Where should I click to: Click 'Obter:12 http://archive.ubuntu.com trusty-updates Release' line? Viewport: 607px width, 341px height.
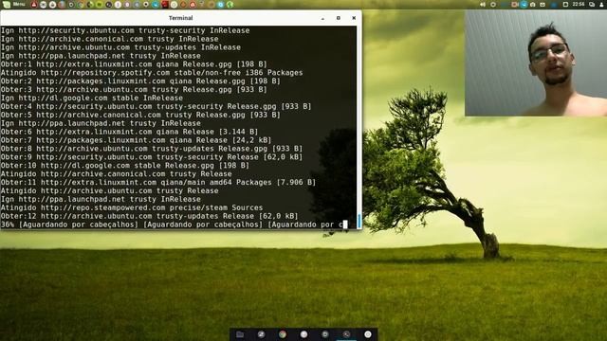click(150, 216)
